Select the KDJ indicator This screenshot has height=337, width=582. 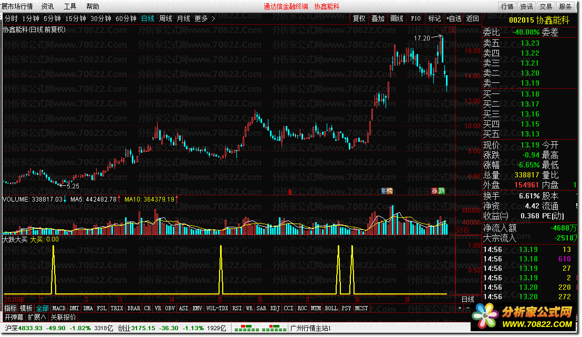[x=275, y=308]
